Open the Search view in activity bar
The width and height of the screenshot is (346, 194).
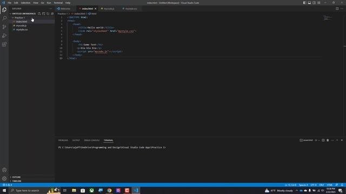coord(4,18)
